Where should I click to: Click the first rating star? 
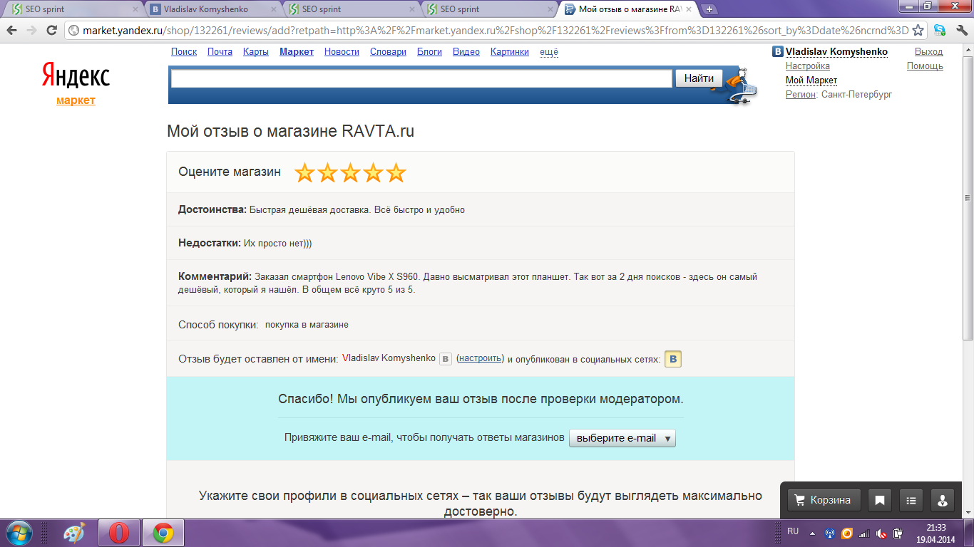pyautogui.click(x=304, y=172)
